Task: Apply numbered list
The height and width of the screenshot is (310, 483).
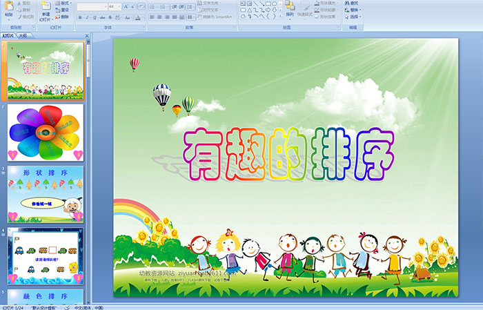Action: [x=164, y=7]
